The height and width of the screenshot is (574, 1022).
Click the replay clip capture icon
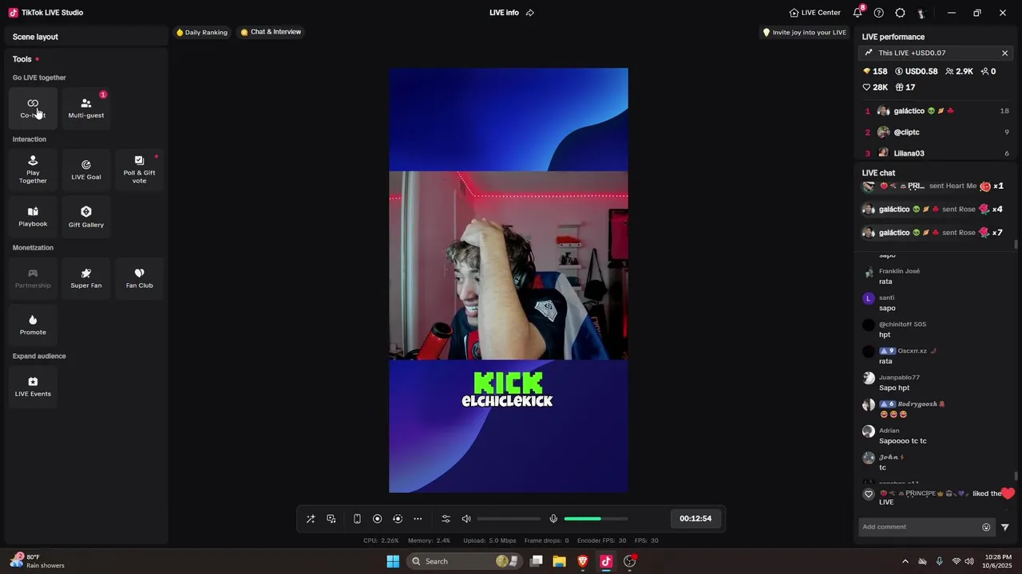tap(398, 519)
